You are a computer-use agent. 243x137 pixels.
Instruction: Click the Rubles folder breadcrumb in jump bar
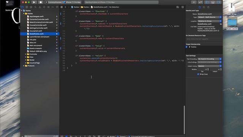85,7
